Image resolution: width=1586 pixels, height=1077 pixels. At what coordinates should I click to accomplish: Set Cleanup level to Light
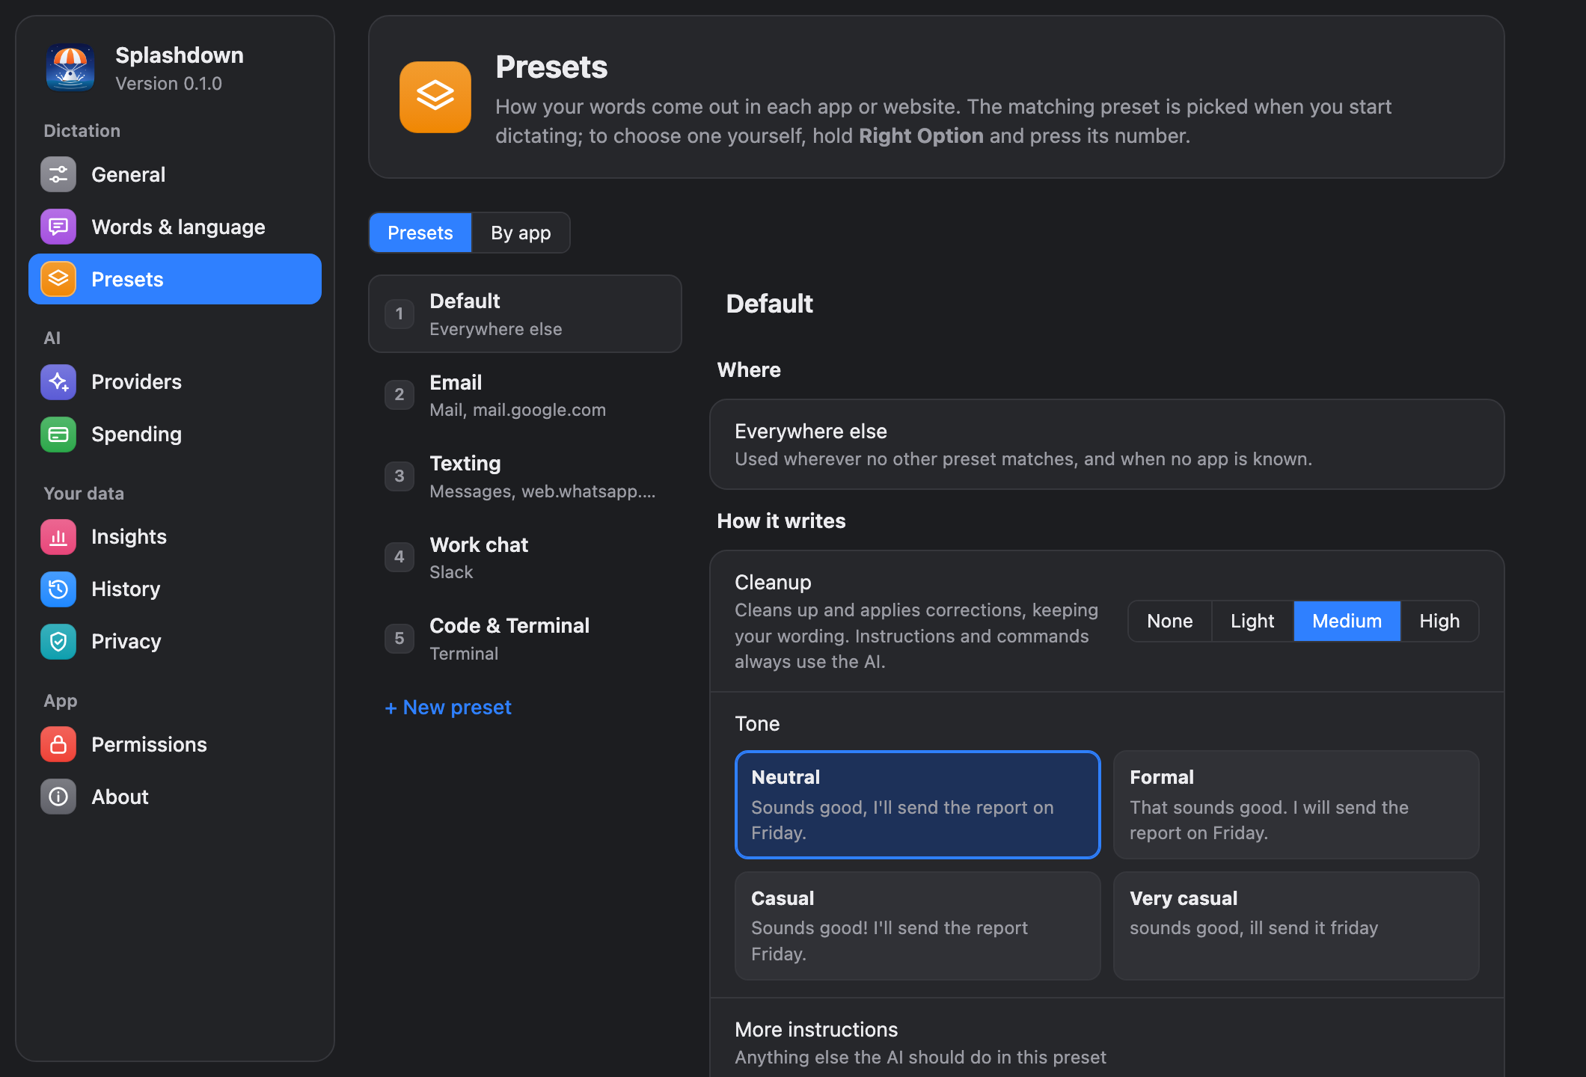click(1252, 621)
